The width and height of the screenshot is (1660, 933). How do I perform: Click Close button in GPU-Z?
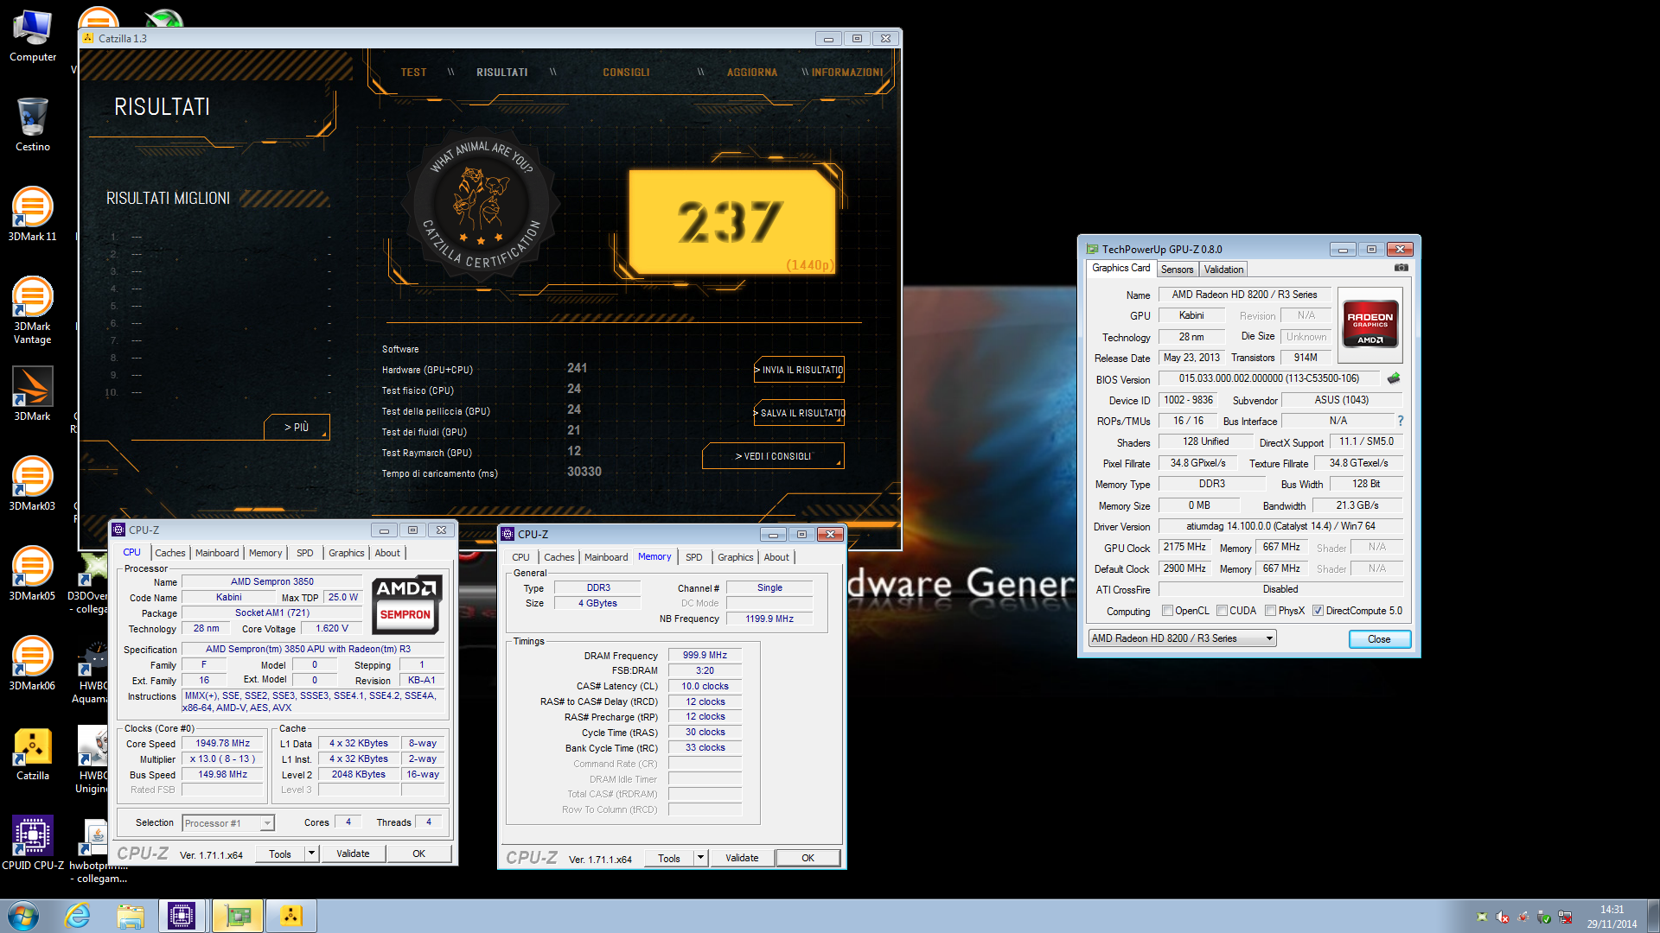coord(1379,639)
